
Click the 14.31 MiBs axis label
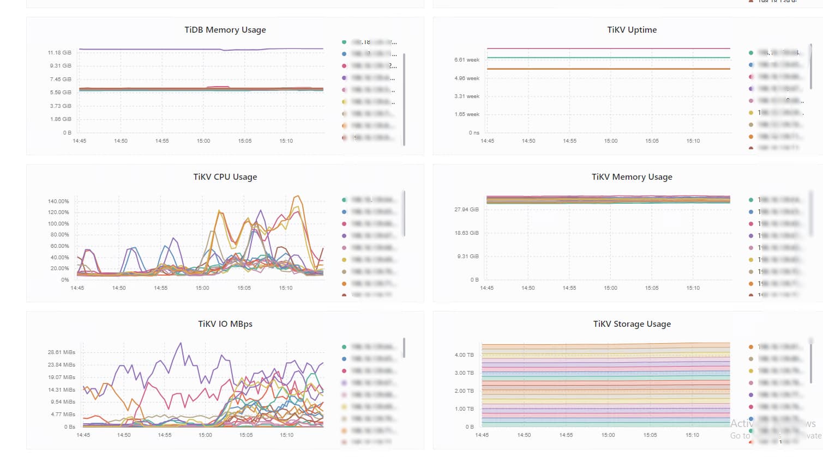point(61,390)
